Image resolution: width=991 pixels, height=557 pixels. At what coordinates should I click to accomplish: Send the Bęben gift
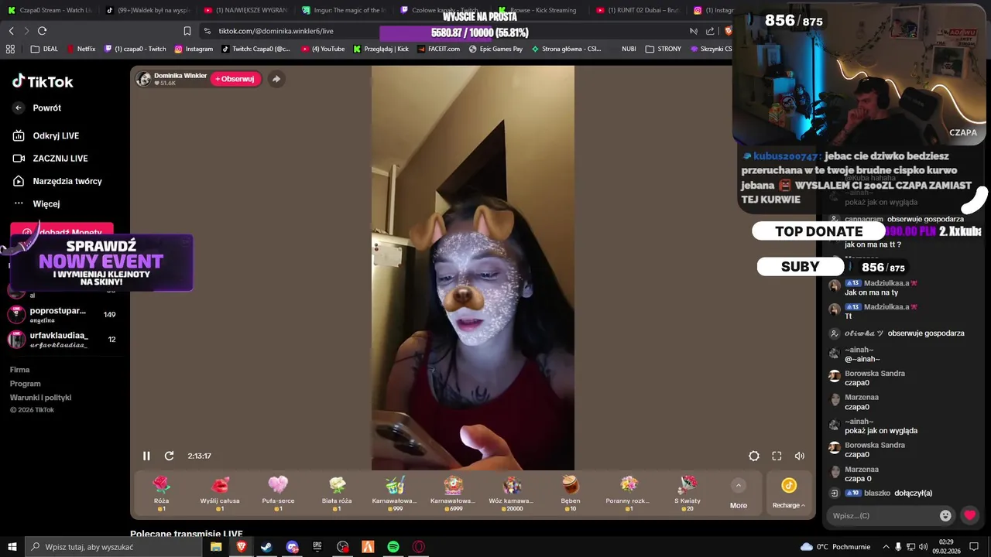tap(571, 493)
